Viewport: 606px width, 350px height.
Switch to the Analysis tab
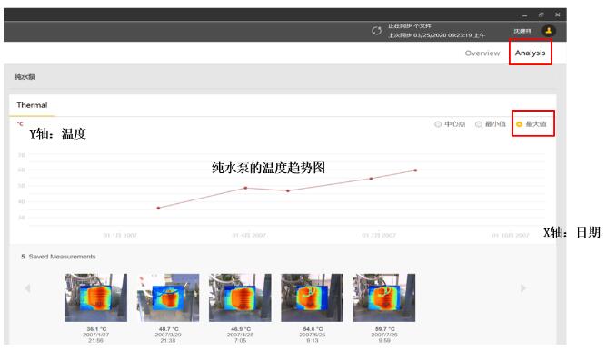(530, 53)
